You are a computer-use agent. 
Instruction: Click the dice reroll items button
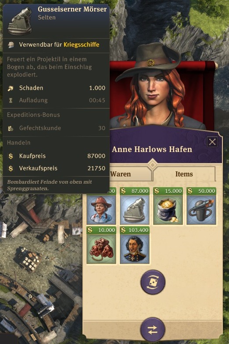pos(153,282)
